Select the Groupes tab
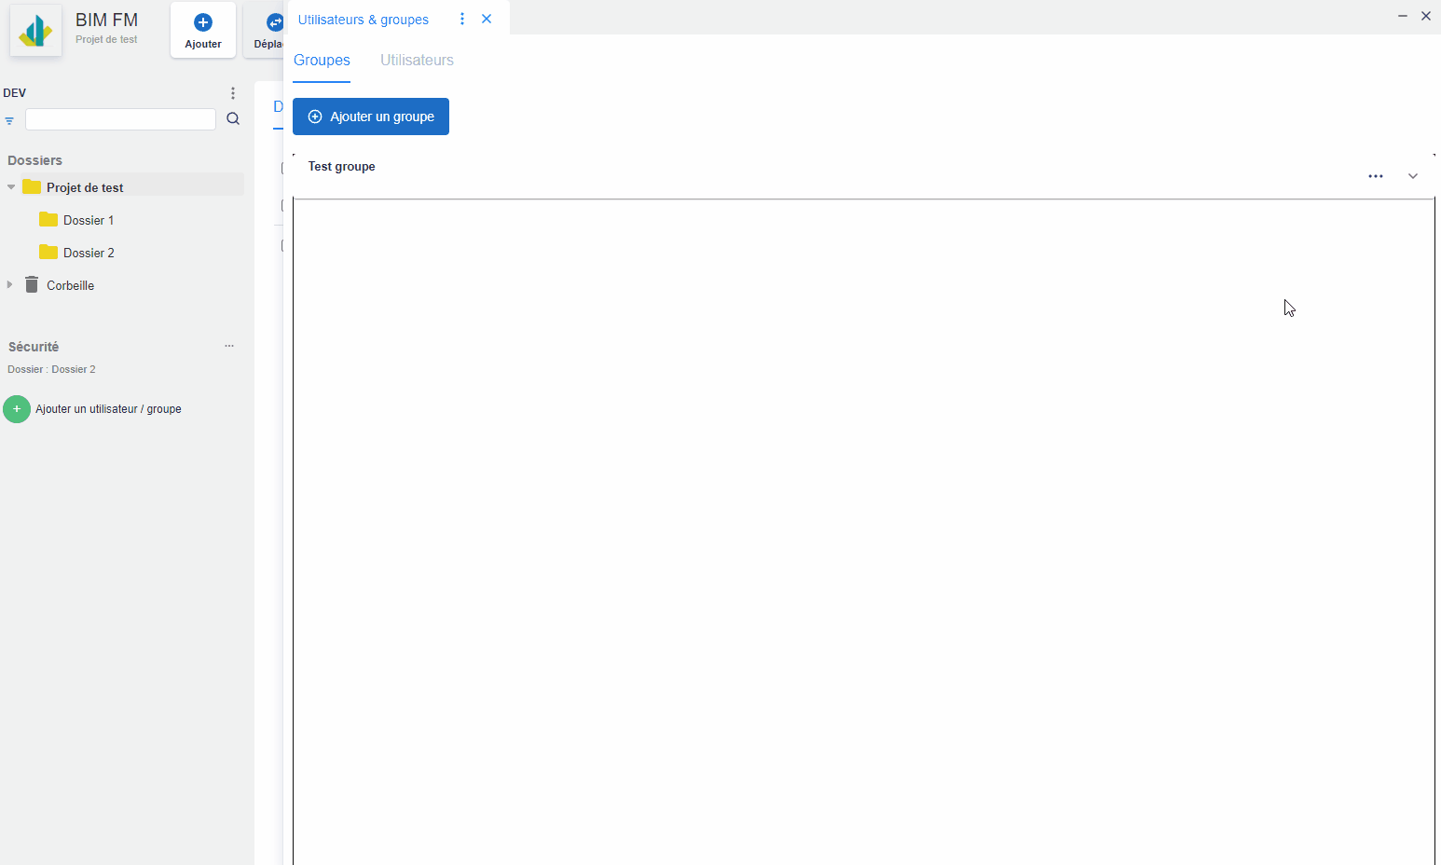Viewport: 1441px width, 865px height. (322, 61)
